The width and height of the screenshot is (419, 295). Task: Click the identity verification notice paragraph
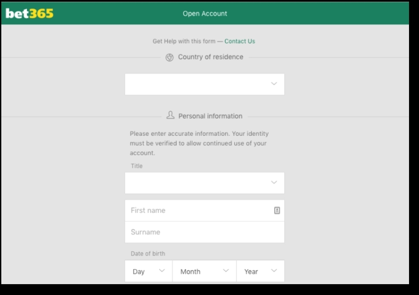point(199,143)
